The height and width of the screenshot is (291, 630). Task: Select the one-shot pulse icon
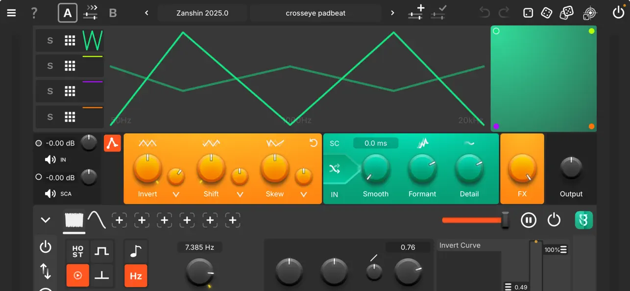102,275
